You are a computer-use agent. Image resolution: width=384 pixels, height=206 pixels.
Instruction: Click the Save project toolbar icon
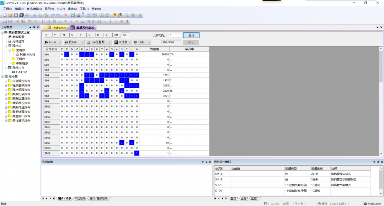[x=16, y=15]
